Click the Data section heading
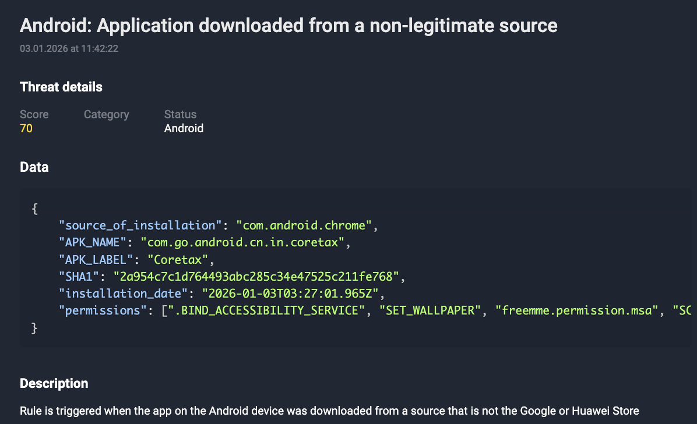This screenshot has height=424, width=697. [x=34, y=167]
